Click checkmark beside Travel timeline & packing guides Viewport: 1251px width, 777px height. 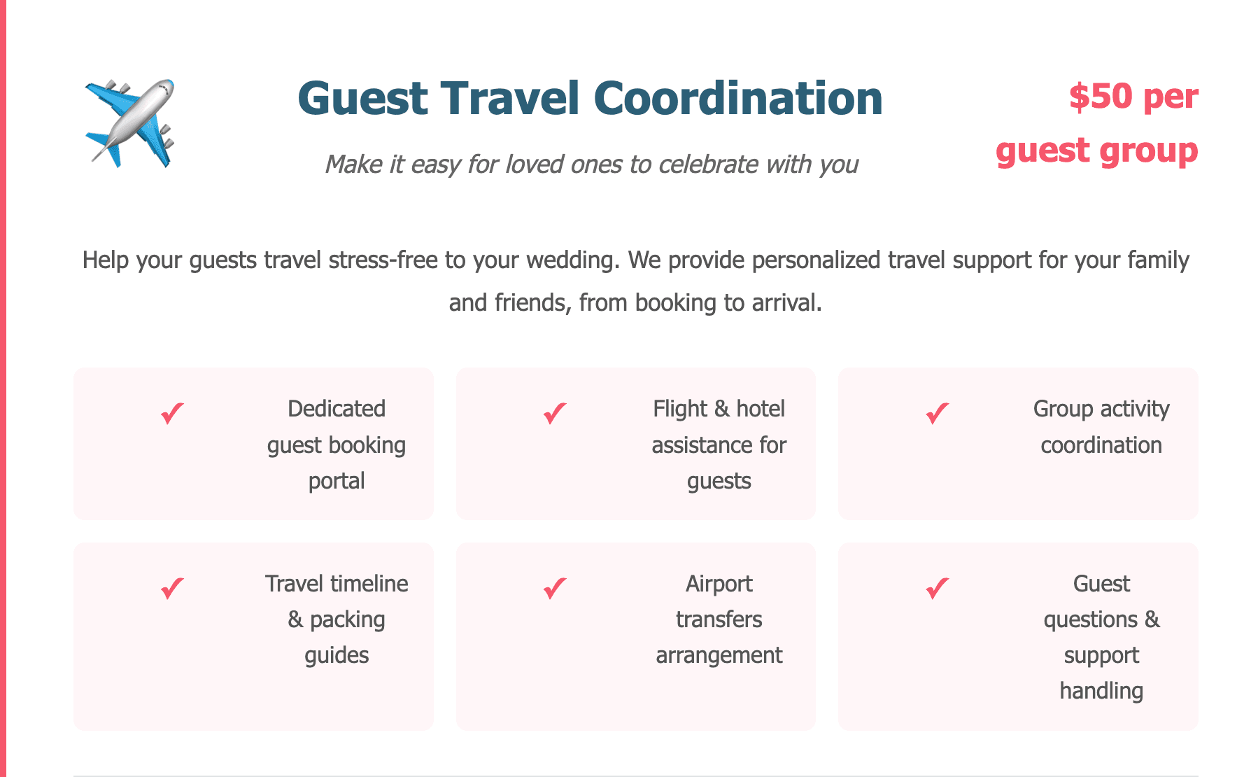(172, 588)
